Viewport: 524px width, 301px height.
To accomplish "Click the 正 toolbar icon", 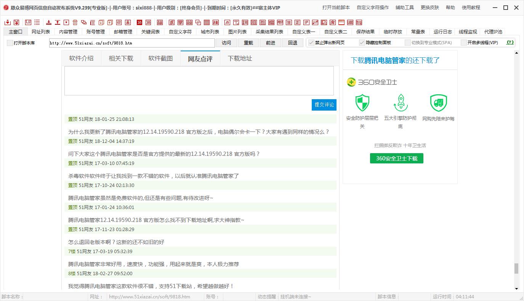I will click(298, 22).
